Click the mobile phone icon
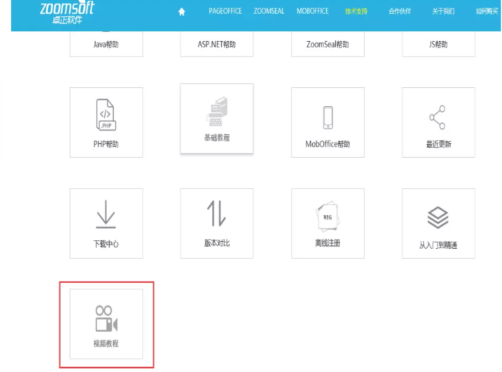This screenshot has height=372, width=502. [x=328, y=117]
